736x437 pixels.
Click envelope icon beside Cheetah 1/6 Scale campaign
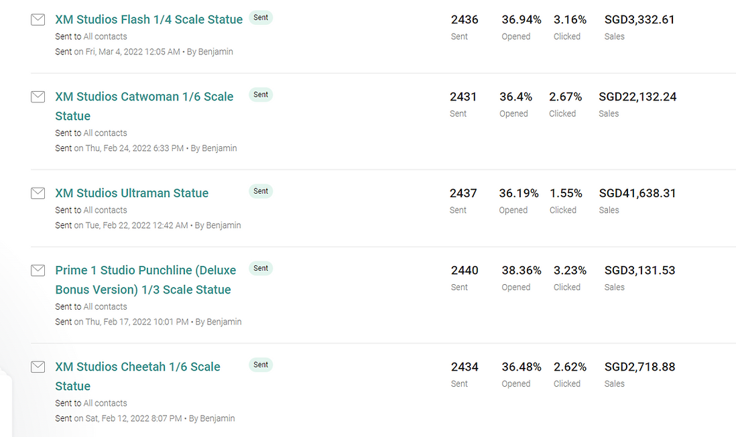coord(38,367)
